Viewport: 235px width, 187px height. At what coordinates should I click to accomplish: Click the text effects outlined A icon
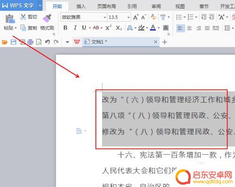pyautogui.click(x=130, y=28)
